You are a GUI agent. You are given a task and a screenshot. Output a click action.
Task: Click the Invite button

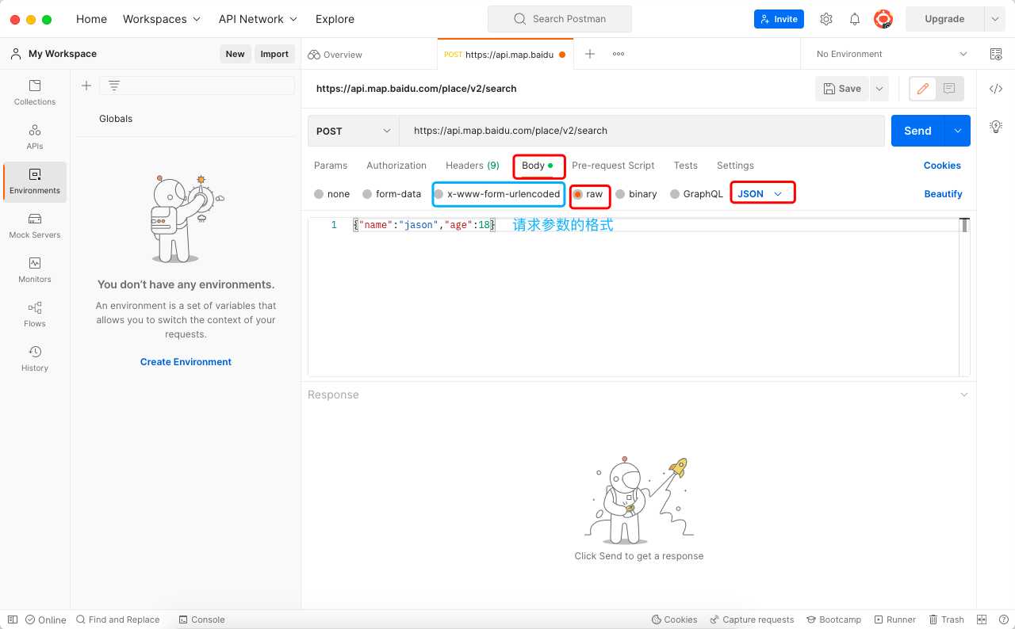tap(779, 19)
